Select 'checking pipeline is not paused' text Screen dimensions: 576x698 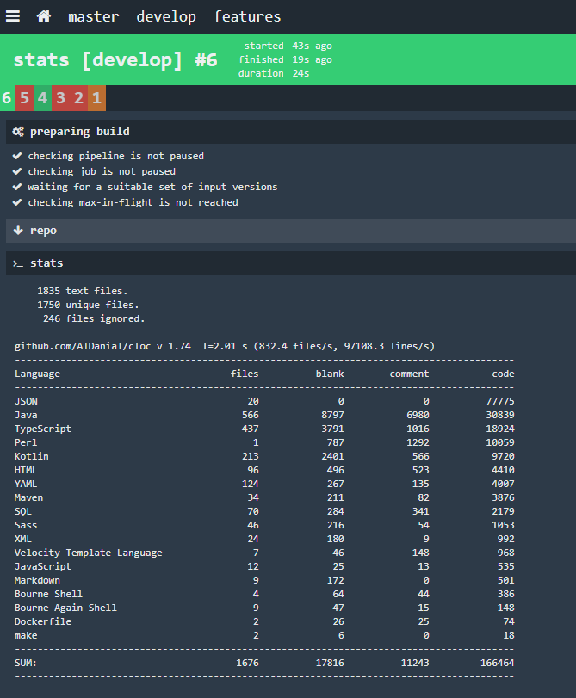(116, 156)
